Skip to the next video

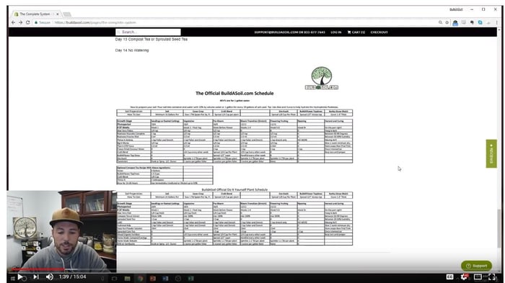point(36,277)
